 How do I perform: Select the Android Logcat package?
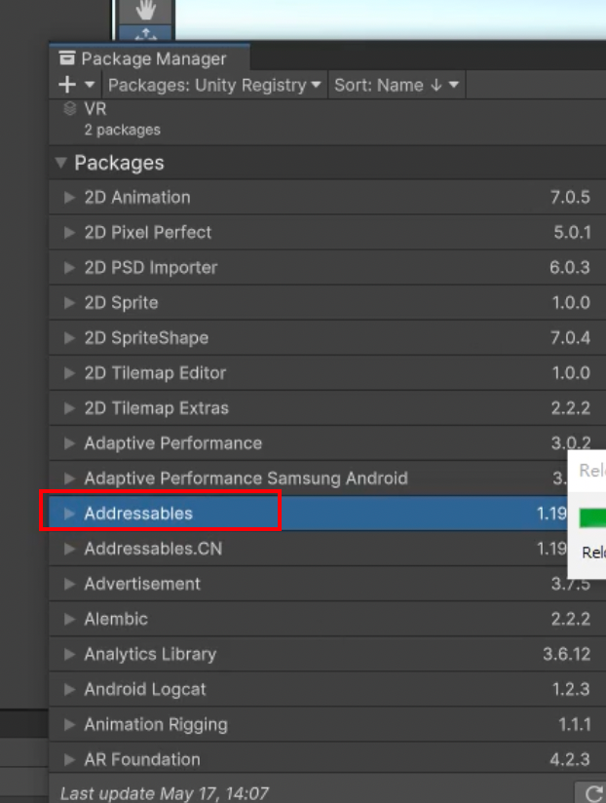(x=327, y=689)
